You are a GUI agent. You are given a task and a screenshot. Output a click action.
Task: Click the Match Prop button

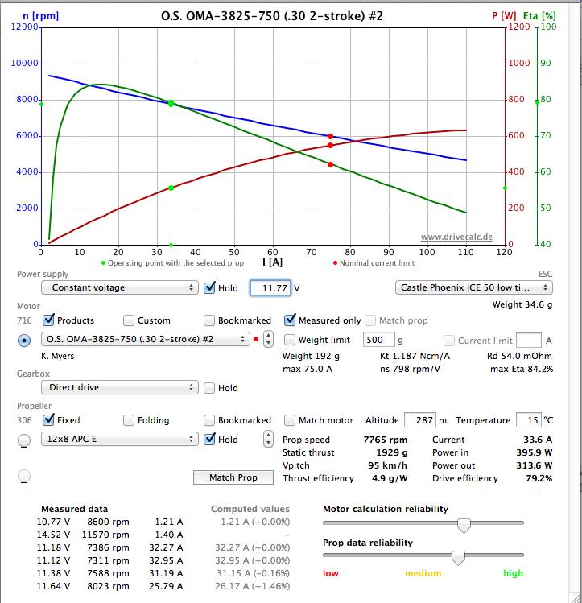coord(233,477)
